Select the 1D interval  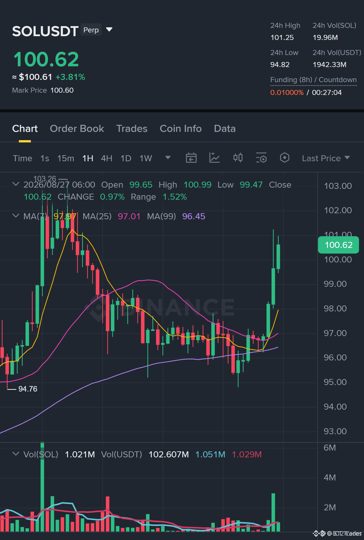click(x=126, y=158)
